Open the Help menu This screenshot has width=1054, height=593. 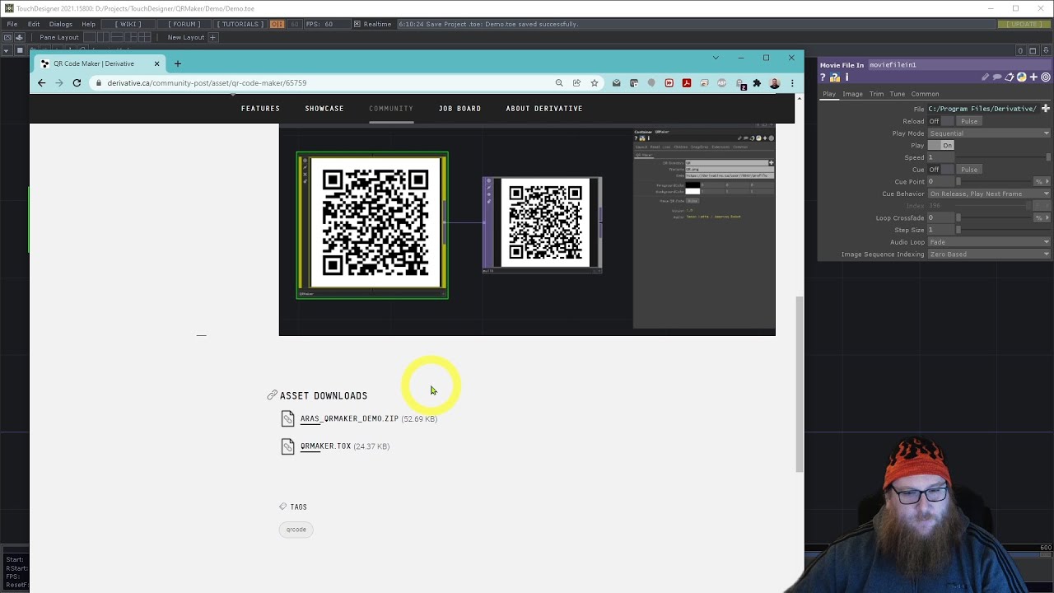pyautogui.click(x=88, y=24)
